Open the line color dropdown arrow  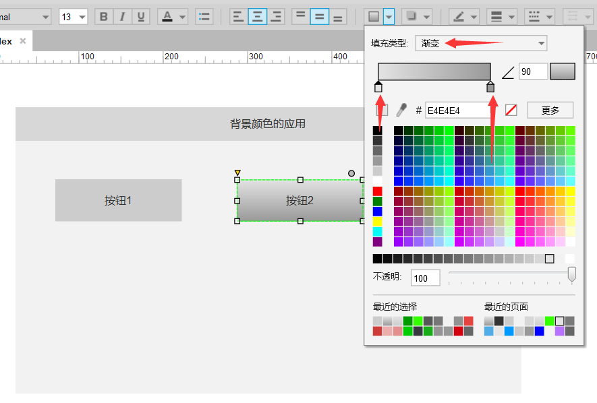pos(474,17)
